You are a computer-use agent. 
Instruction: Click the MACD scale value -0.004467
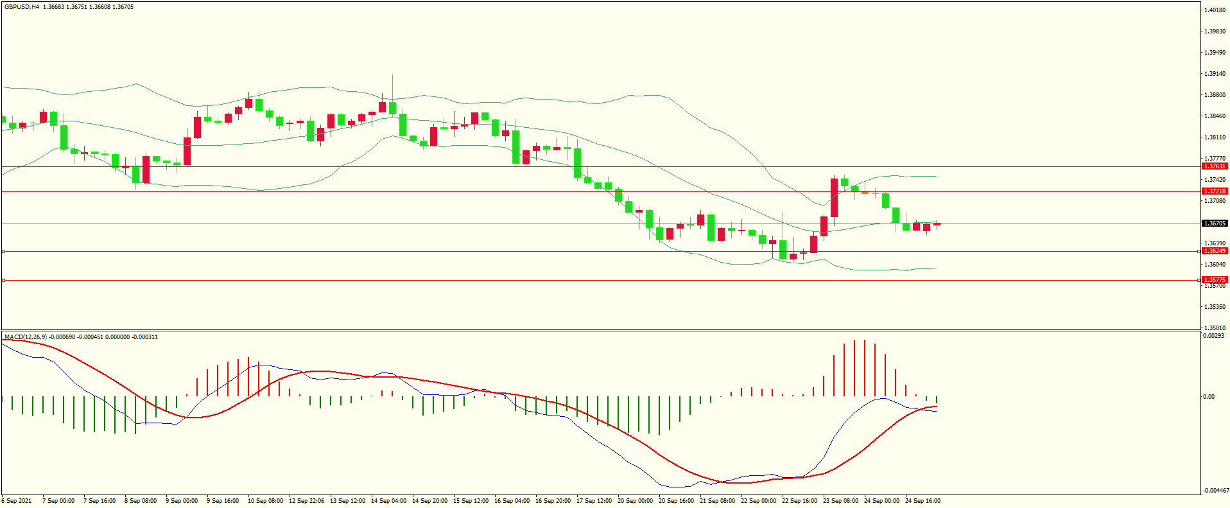tap(1217, 491)
